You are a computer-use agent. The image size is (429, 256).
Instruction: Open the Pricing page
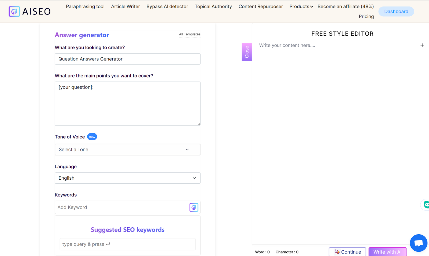[366, 16]
